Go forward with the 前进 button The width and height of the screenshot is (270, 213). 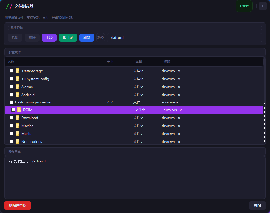[x=32, y=38]
